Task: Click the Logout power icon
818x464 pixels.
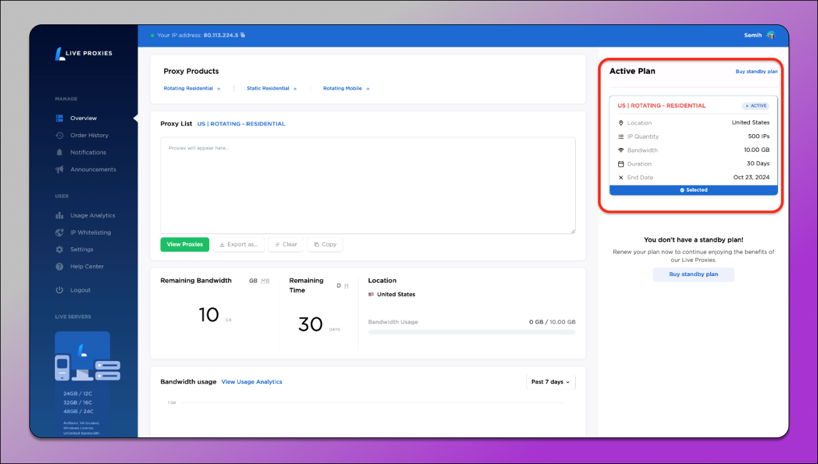Action: click(60, 290)
